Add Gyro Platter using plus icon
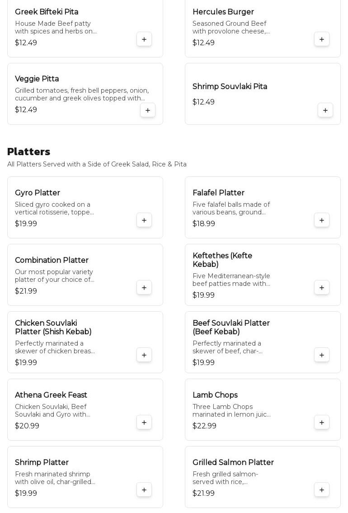The image size is (348, 513). point(144,220)
